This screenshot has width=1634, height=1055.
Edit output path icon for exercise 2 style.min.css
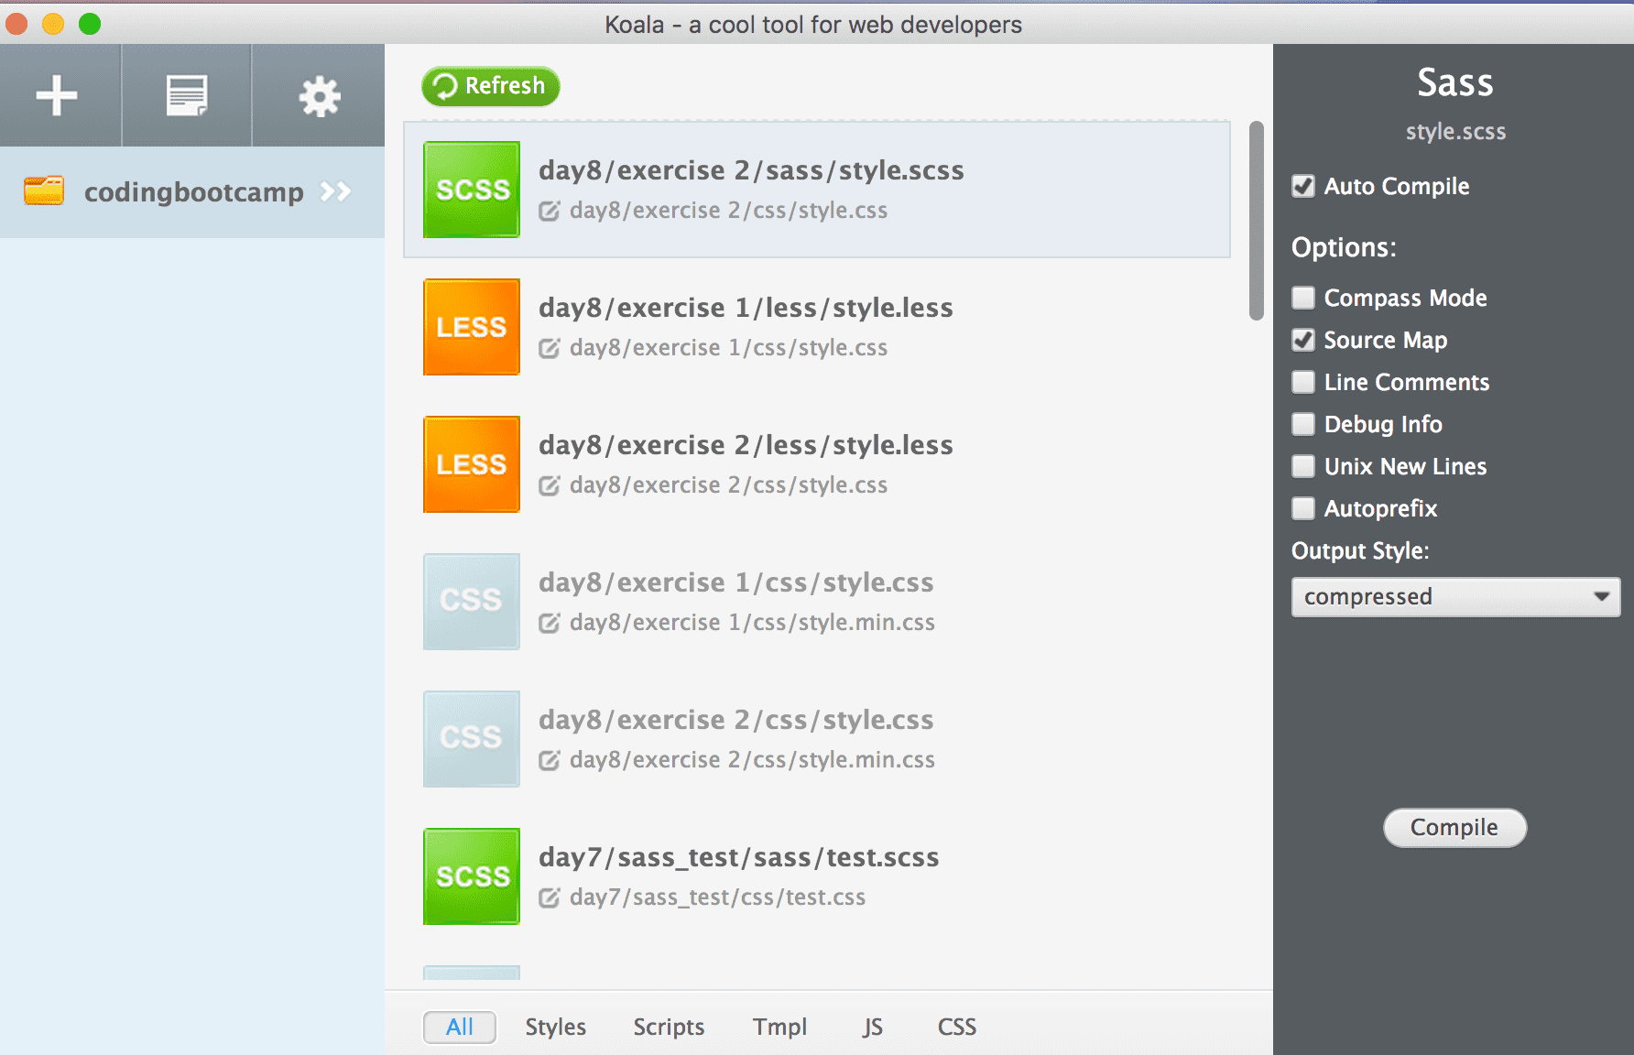point(549,760)
